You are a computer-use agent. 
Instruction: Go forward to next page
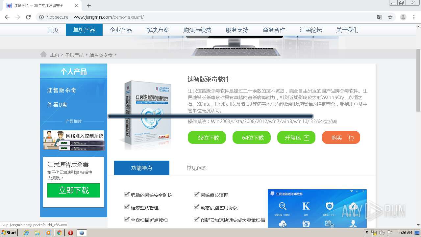(x=18, y=17)
